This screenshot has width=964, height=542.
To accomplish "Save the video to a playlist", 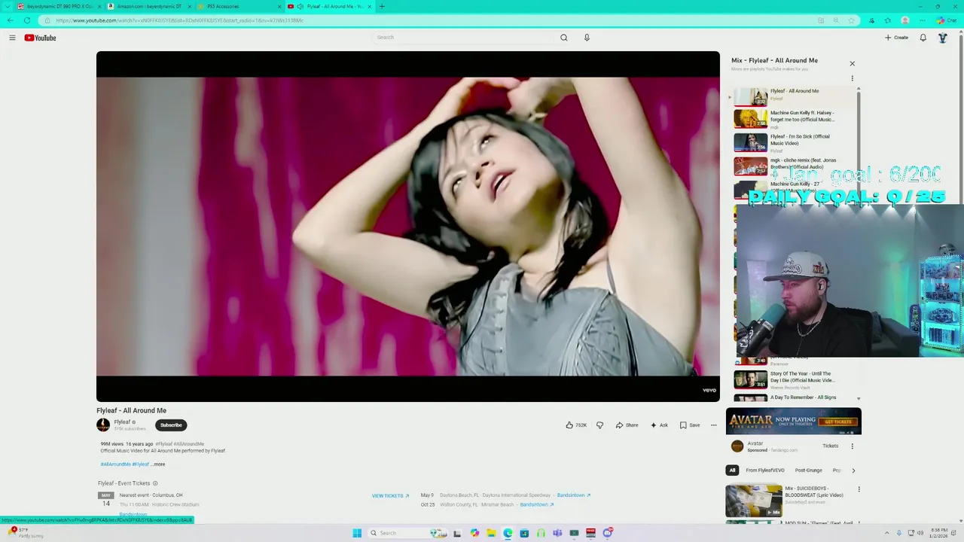I will pyautogui.click(x=690, y=425).
